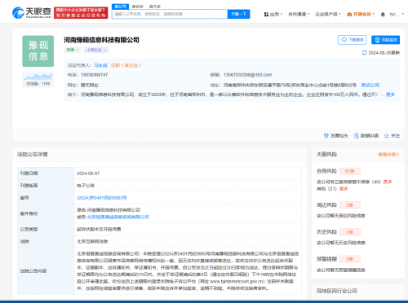408x303 pixels.
Task: Click the 查看详情 link in 天眼风险
Action: coord(388,155)
